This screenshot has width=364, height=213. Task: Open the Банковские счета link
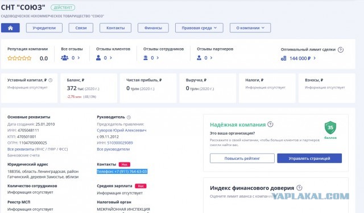pos(23,155)
